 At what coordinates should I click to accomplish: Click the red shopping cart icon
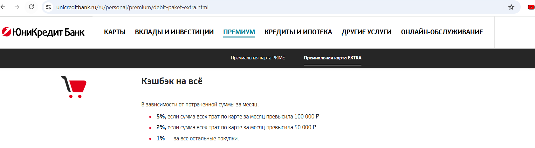pos(74,87)
